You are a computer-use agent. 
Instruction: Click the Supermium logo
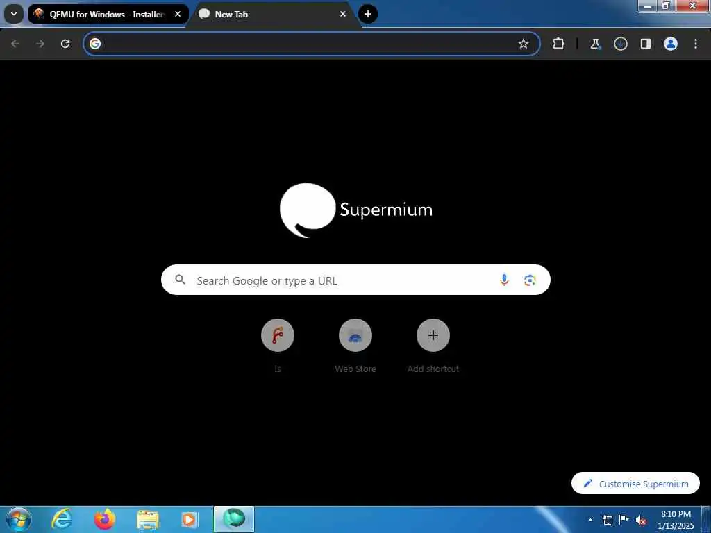click(356, 210)
